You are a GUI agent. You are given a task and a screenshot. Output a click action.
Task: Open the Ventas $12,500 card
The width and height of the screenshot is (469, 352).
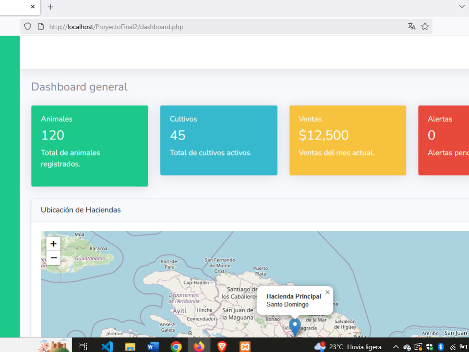[348, 140]
